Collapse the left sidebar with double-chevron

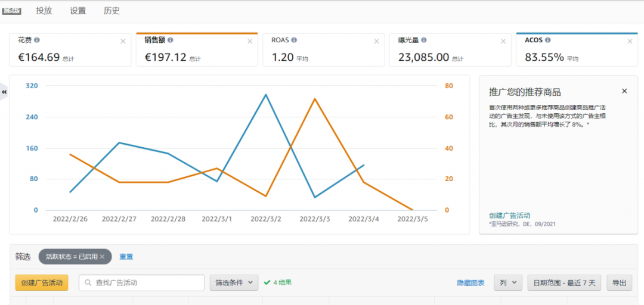(4, 92)
